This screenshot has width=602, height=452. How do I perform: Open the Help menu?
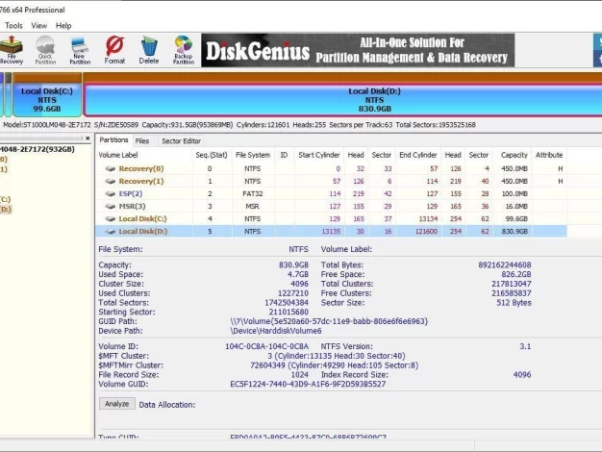pyautogui.click(x=63, y=26)
